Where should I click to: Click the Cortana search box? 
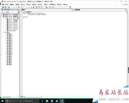click(22, 101)
